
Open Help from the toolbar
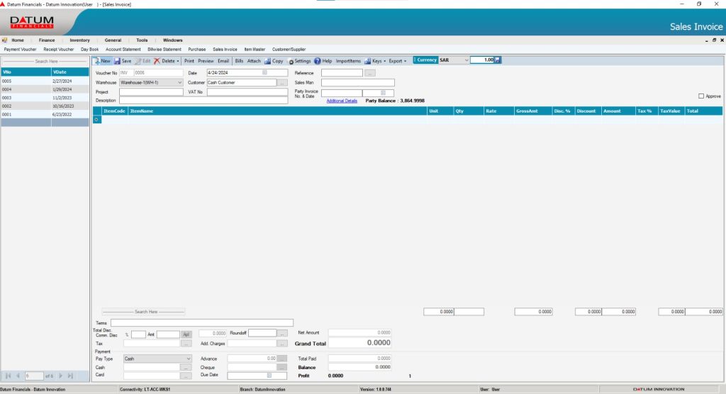[323, 61]
